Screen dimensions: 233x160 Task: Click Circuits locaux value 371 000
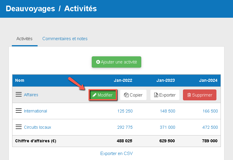coord(167,127)
